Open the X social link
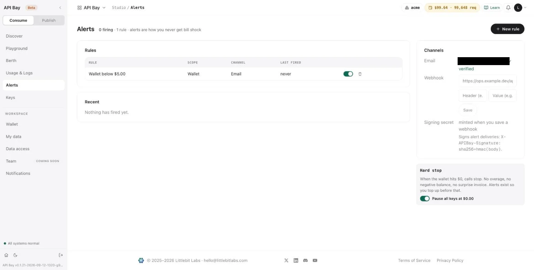 pyautogui.click(x=286, y=260)
